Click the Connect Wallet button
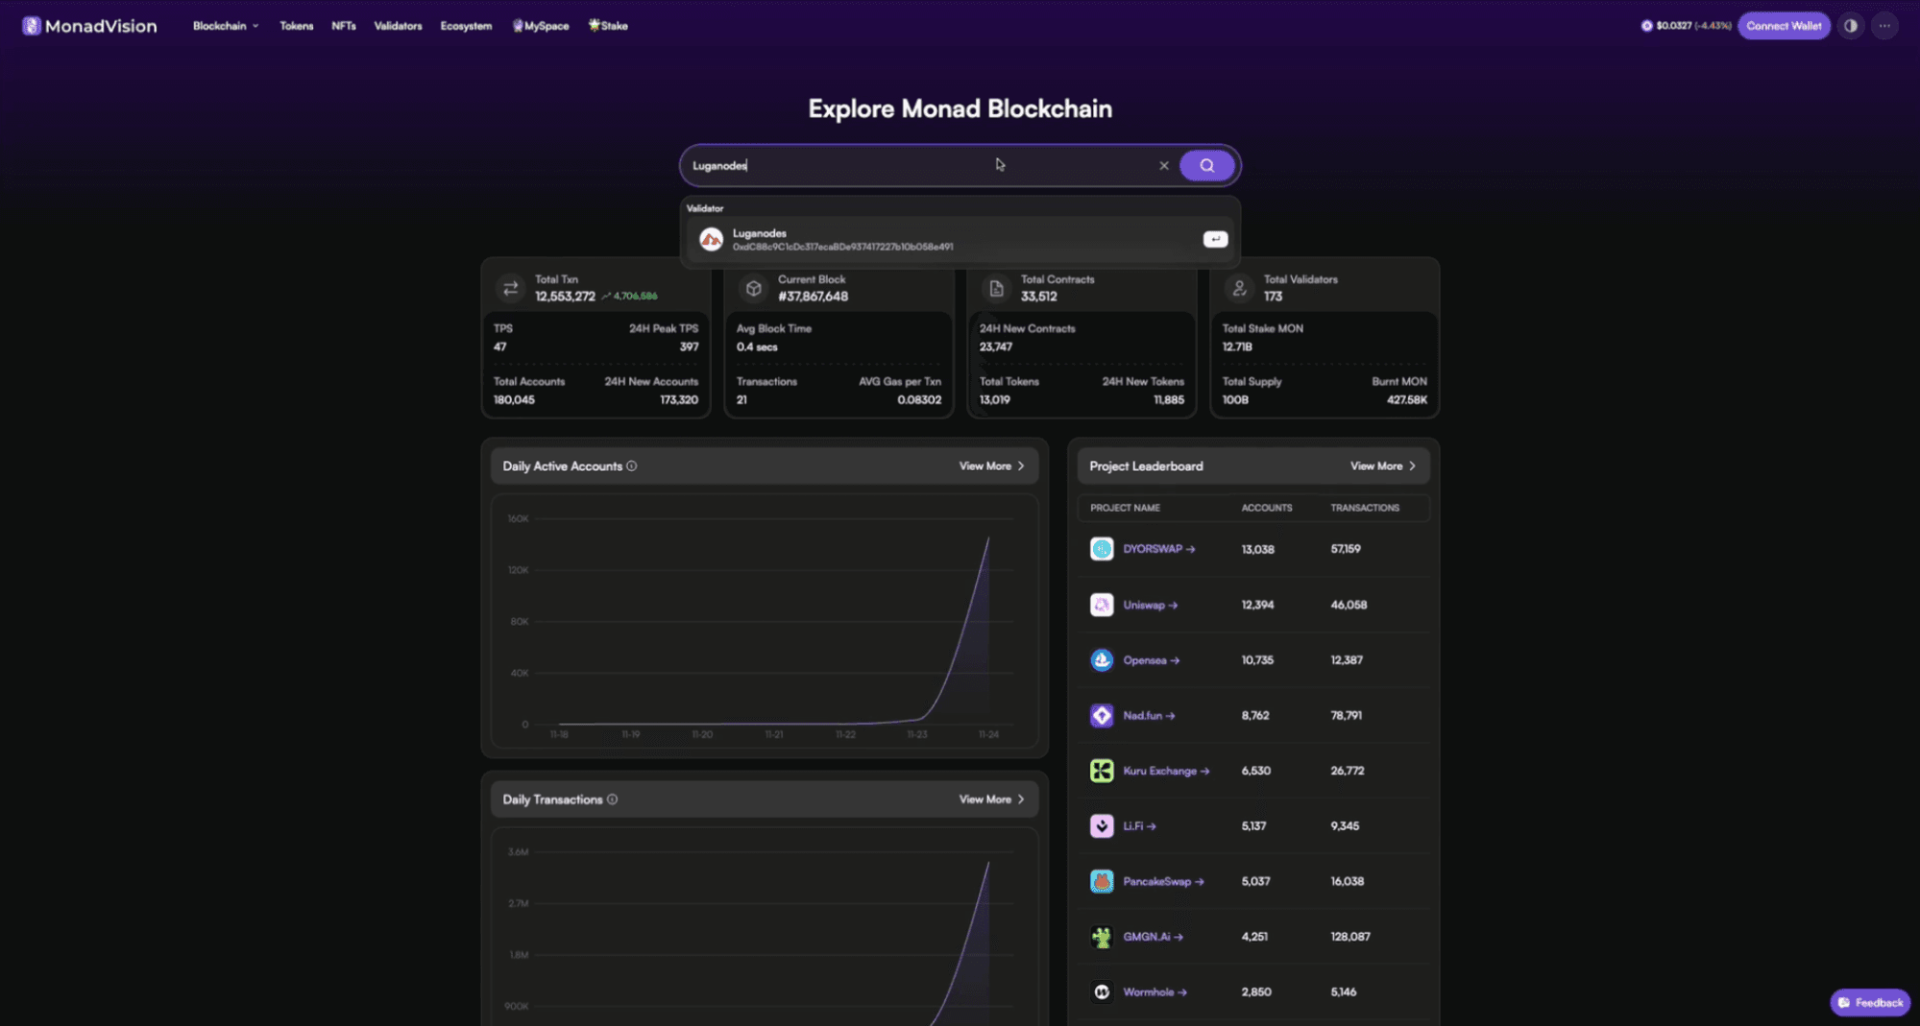The height and width of the screenshot is (1026, 1920). click(x=1783, y=26)
